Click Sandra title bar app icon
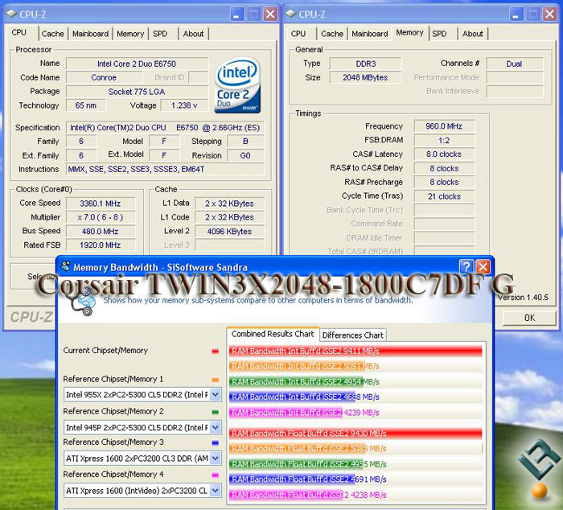Viewport: 563px width, 510px height. [x=66, y=266]
